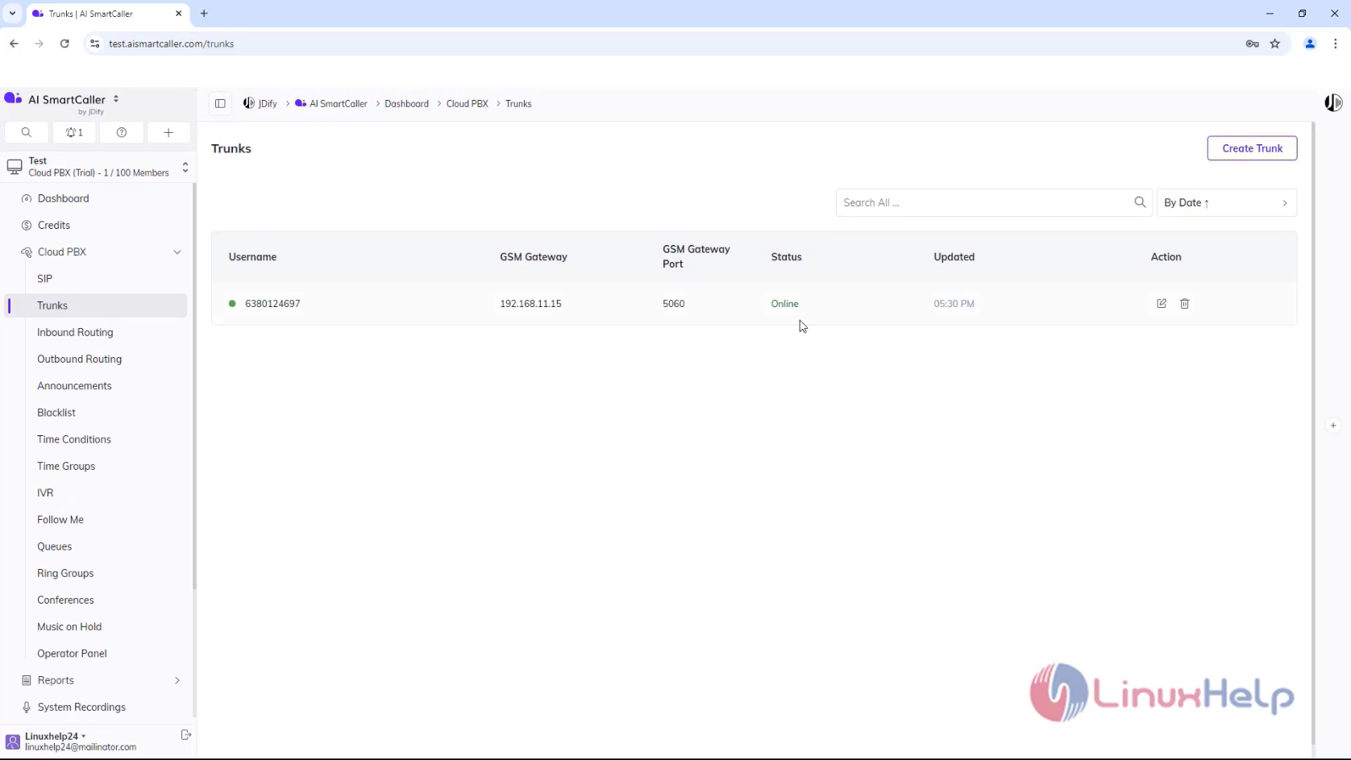Viewport: 1351px width, 760px height.
Task: Bookmark this page with star icon
Action: pos(1275,44)
